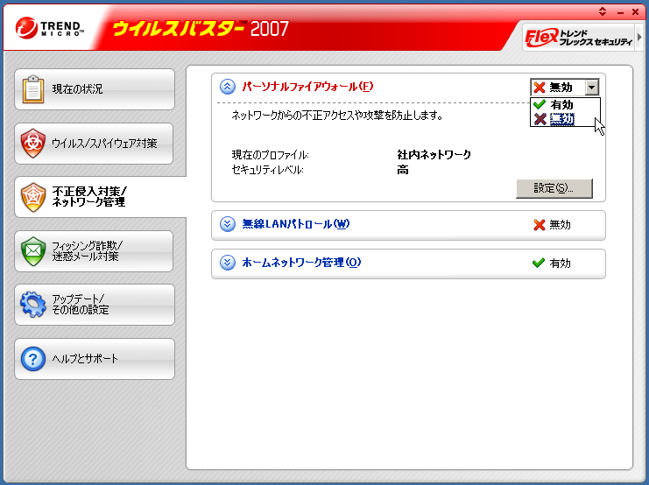Expand the 無線LANパトロール section

click(x=228, y=225)
